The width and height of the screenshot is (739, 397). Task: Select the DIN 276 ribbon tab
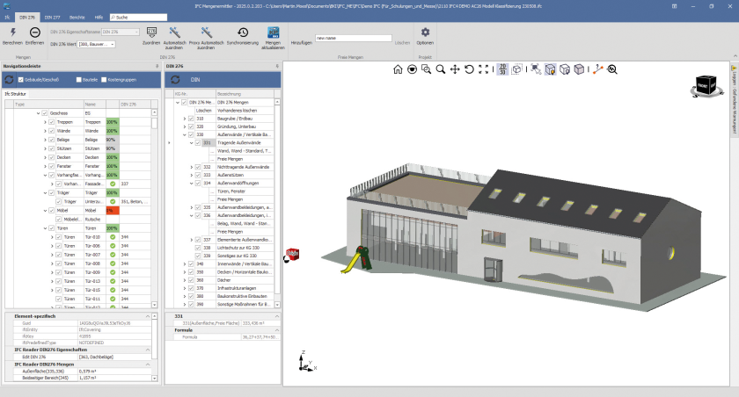pos(27,18)
